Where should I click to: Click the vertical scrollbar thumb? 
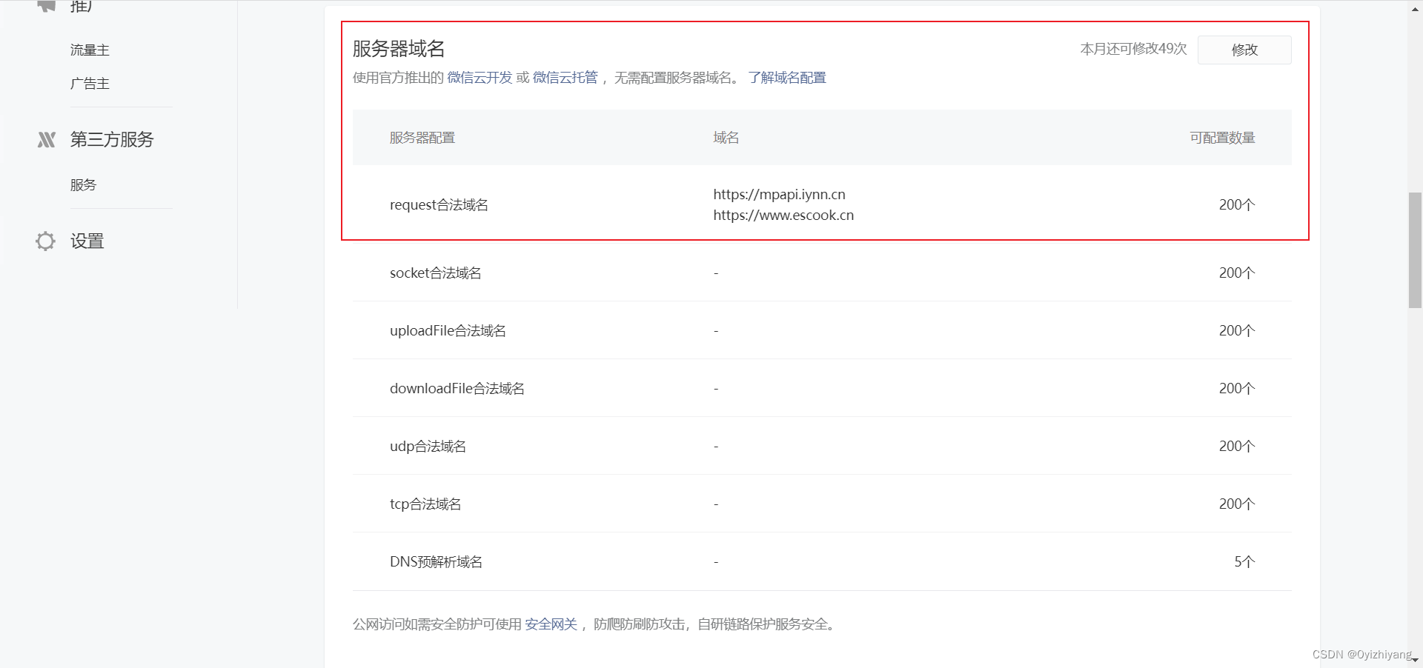click(x=1415, y=250)
